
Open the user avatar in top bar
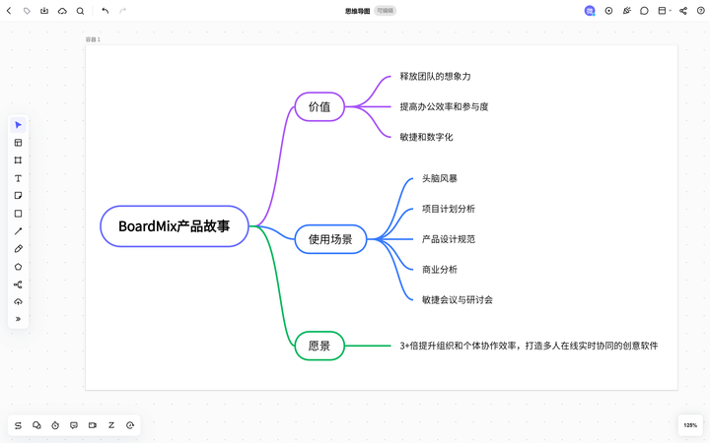pos(590,11)
